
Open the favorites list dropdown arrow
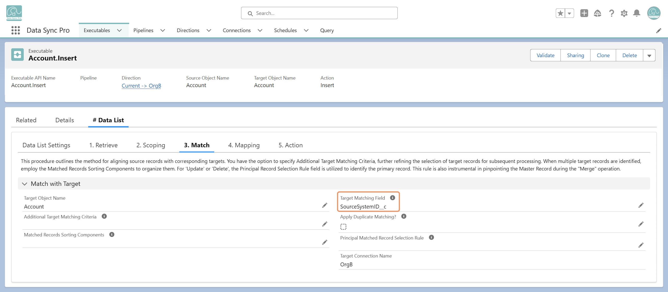click(569, 13)
